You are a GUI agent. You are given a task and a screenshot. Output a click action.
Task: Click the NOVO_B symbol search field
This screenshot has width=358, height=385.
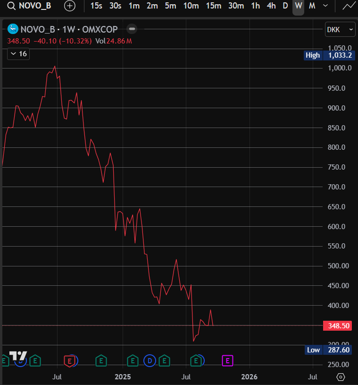(34, 6)
